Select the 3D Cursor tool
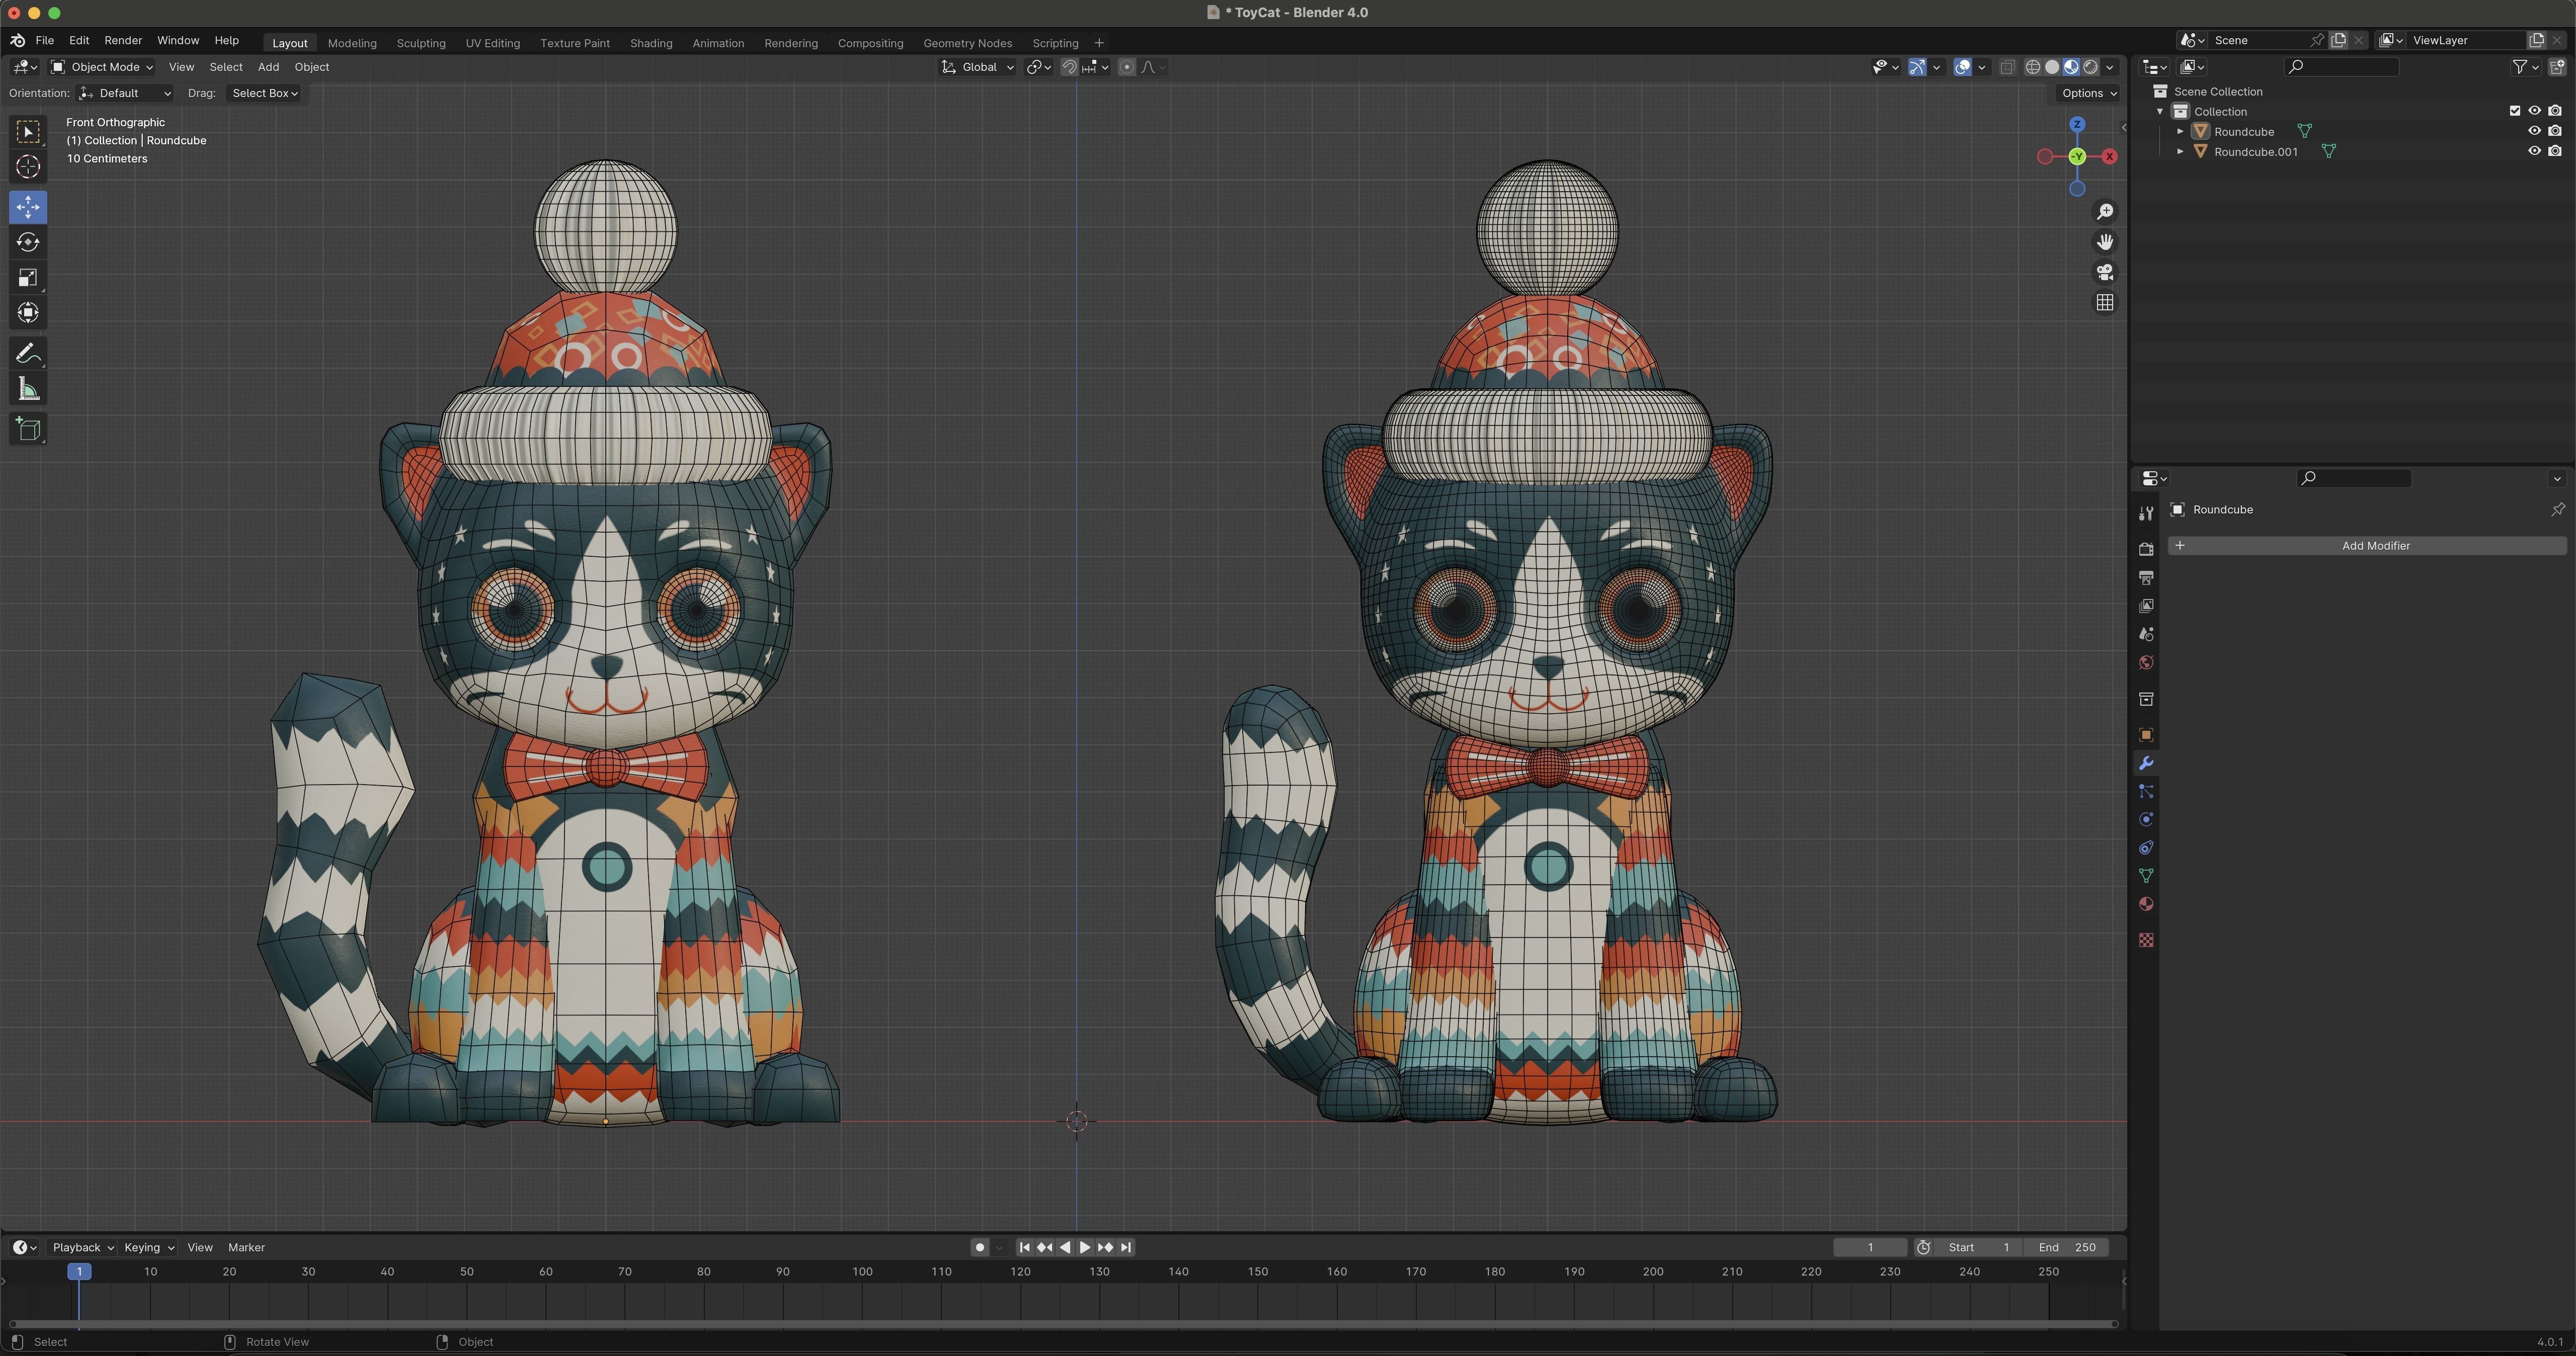This screenshot has height=1356, width=2576. (28, 167)
